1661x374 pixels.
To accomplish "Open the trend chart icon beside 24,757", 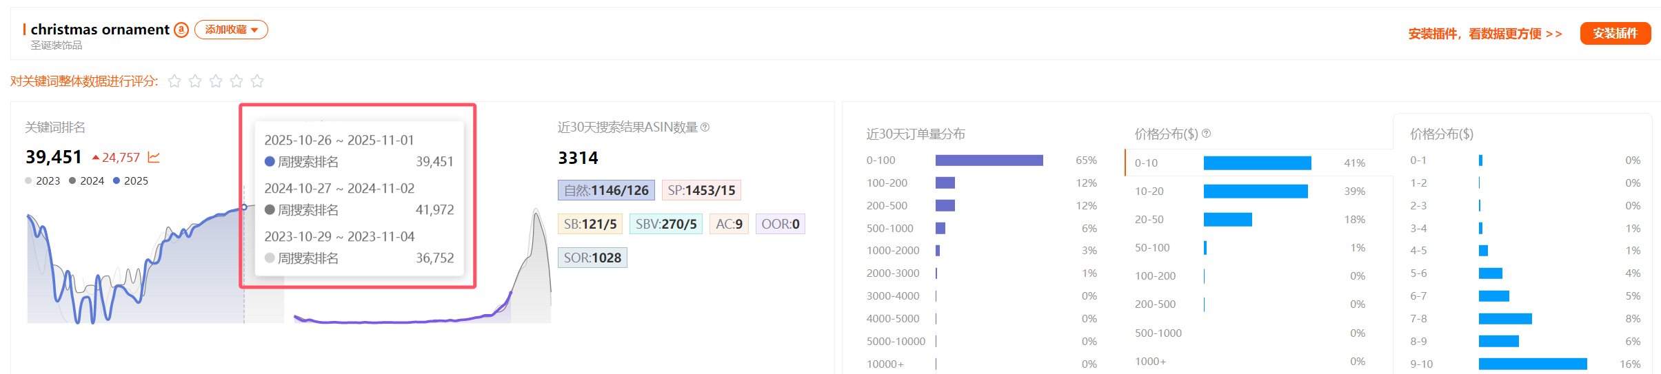I will 154,158.
